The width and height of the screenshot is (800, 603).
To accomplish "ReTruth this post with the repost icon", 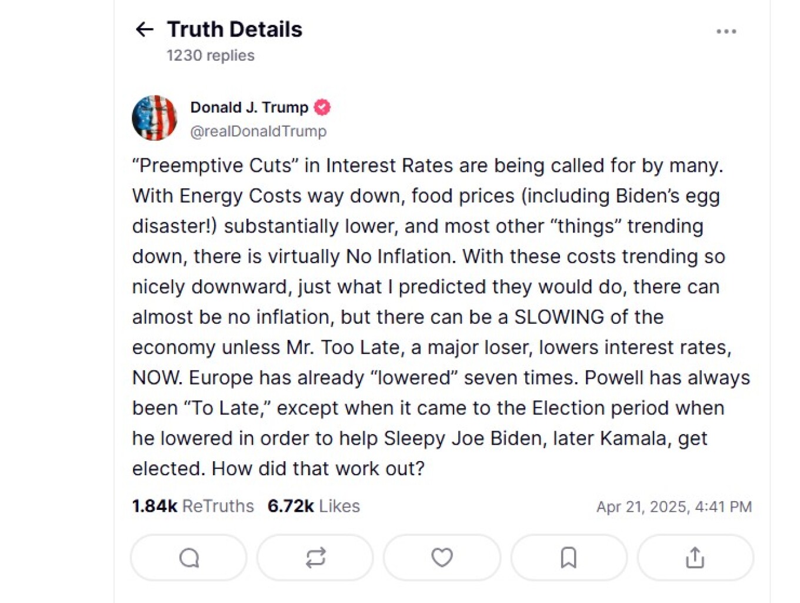I will (x=315, y=558).
